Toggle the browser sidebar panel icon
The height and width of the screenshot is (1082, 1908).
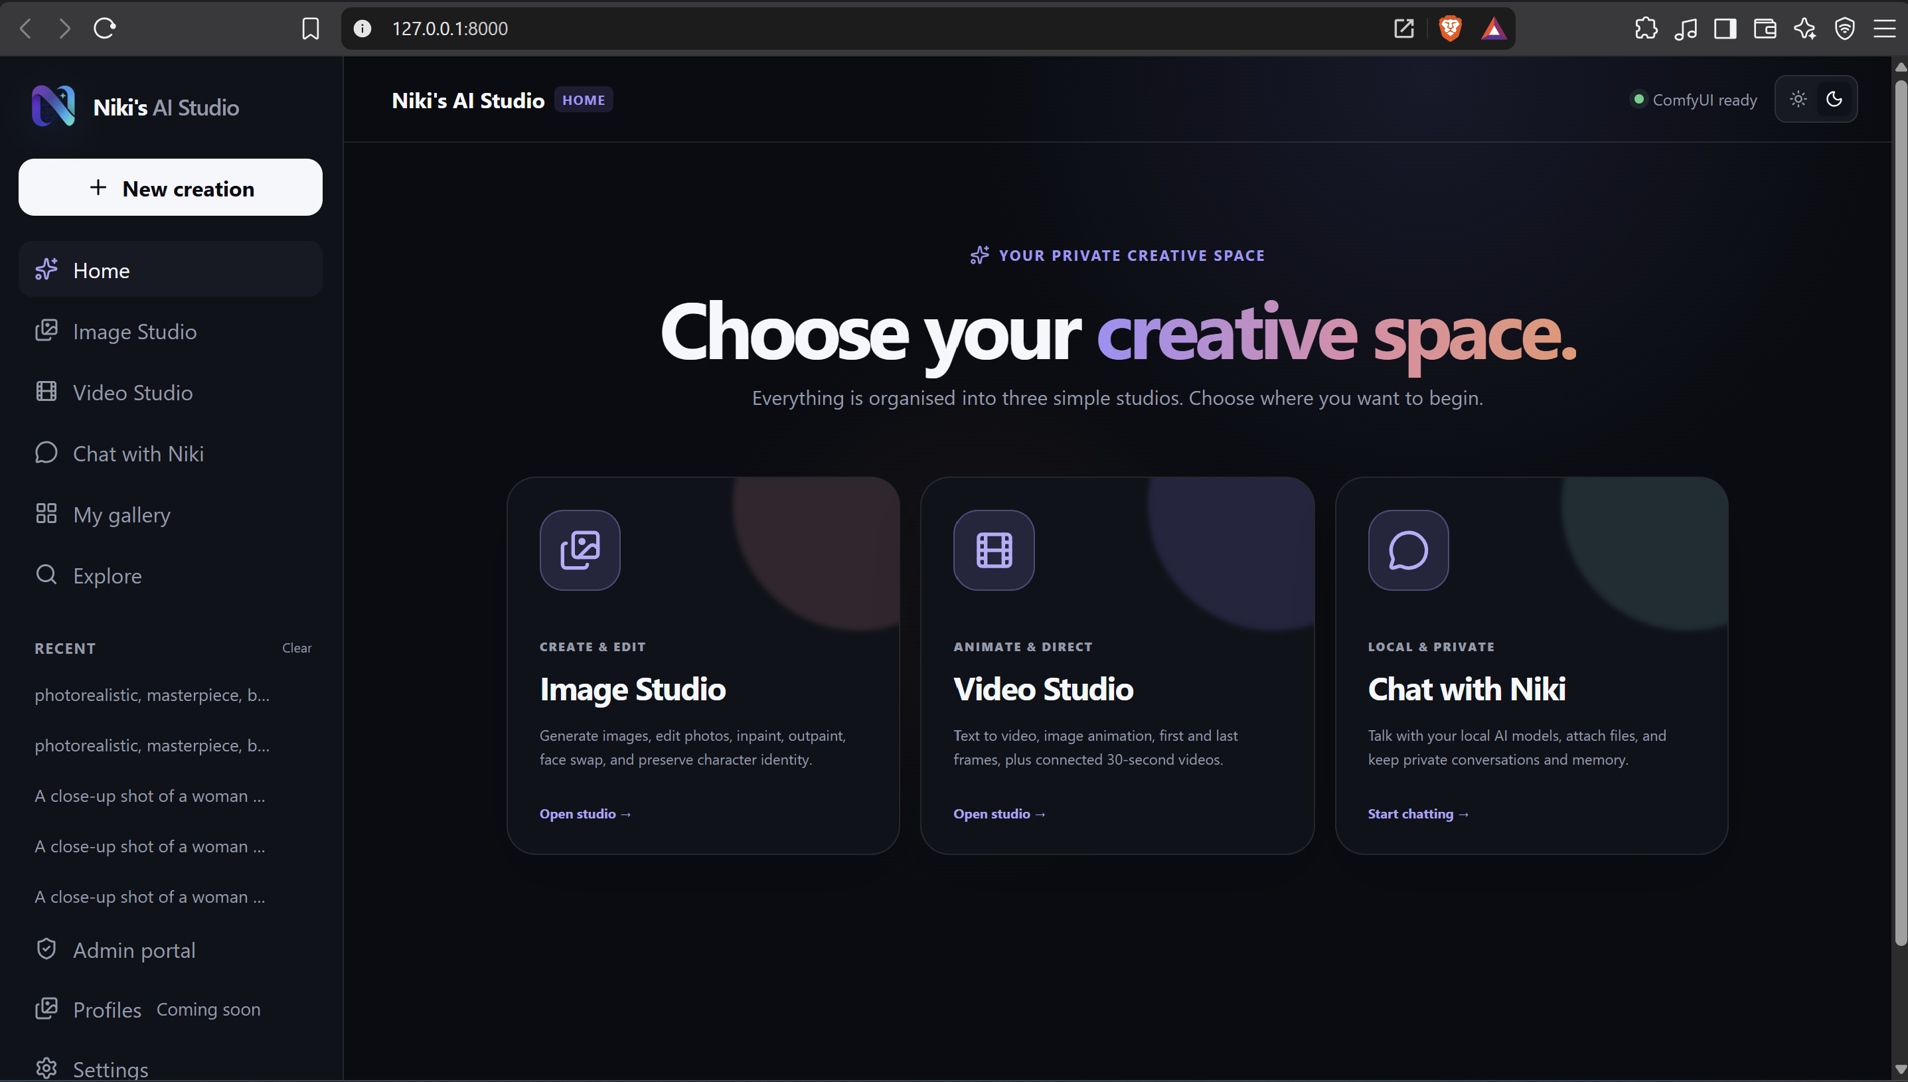point(1725,29)
